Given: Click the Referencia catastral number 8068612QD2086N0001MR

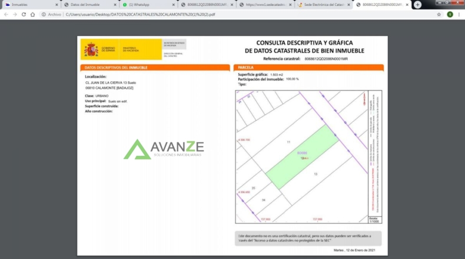Looking at the screenshot, I should [x=326, y=59].
